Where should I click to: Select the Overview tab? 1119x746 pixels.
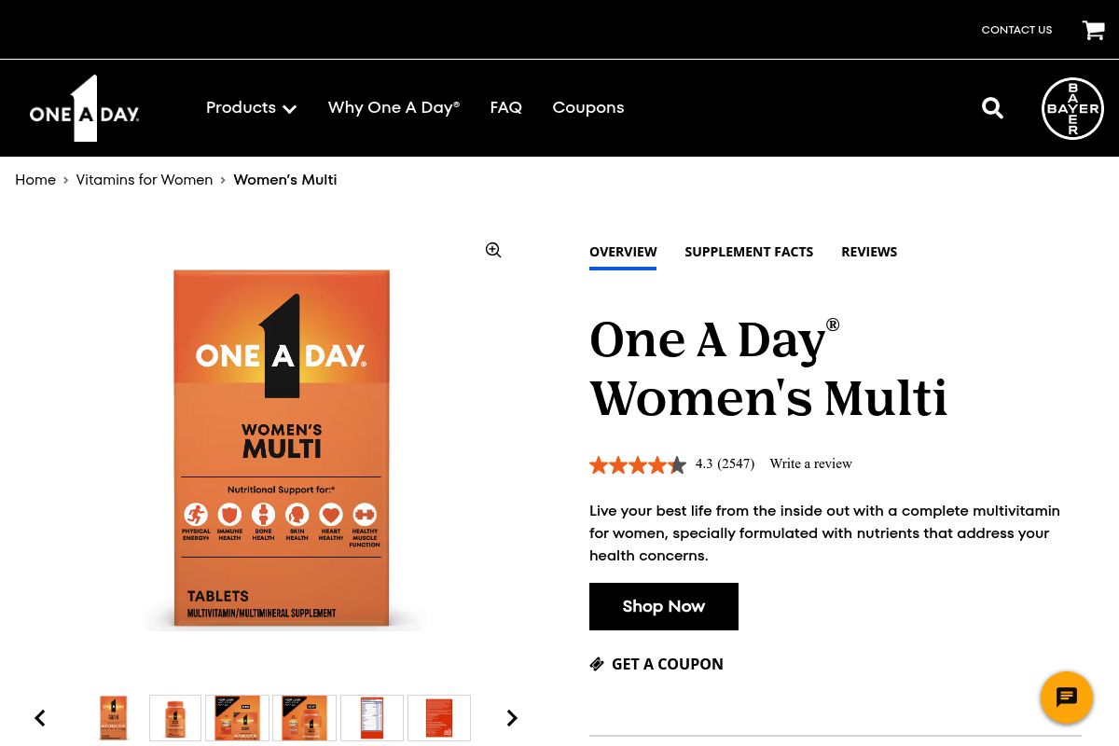[x=623, y=252]
